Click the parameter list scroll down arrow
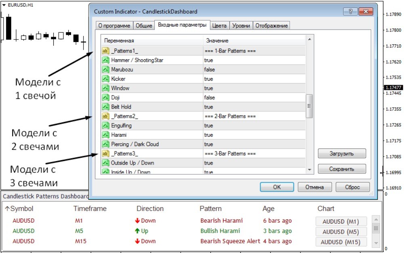404x253 pixels. click(309, 169)
